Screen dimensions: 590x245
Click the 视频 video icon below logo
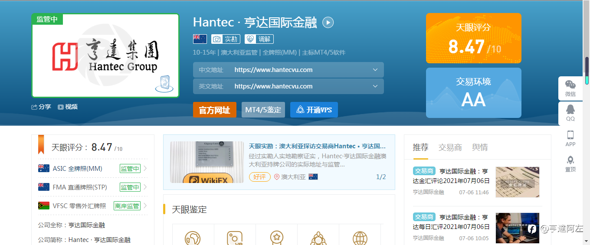(x=61, y=107)
